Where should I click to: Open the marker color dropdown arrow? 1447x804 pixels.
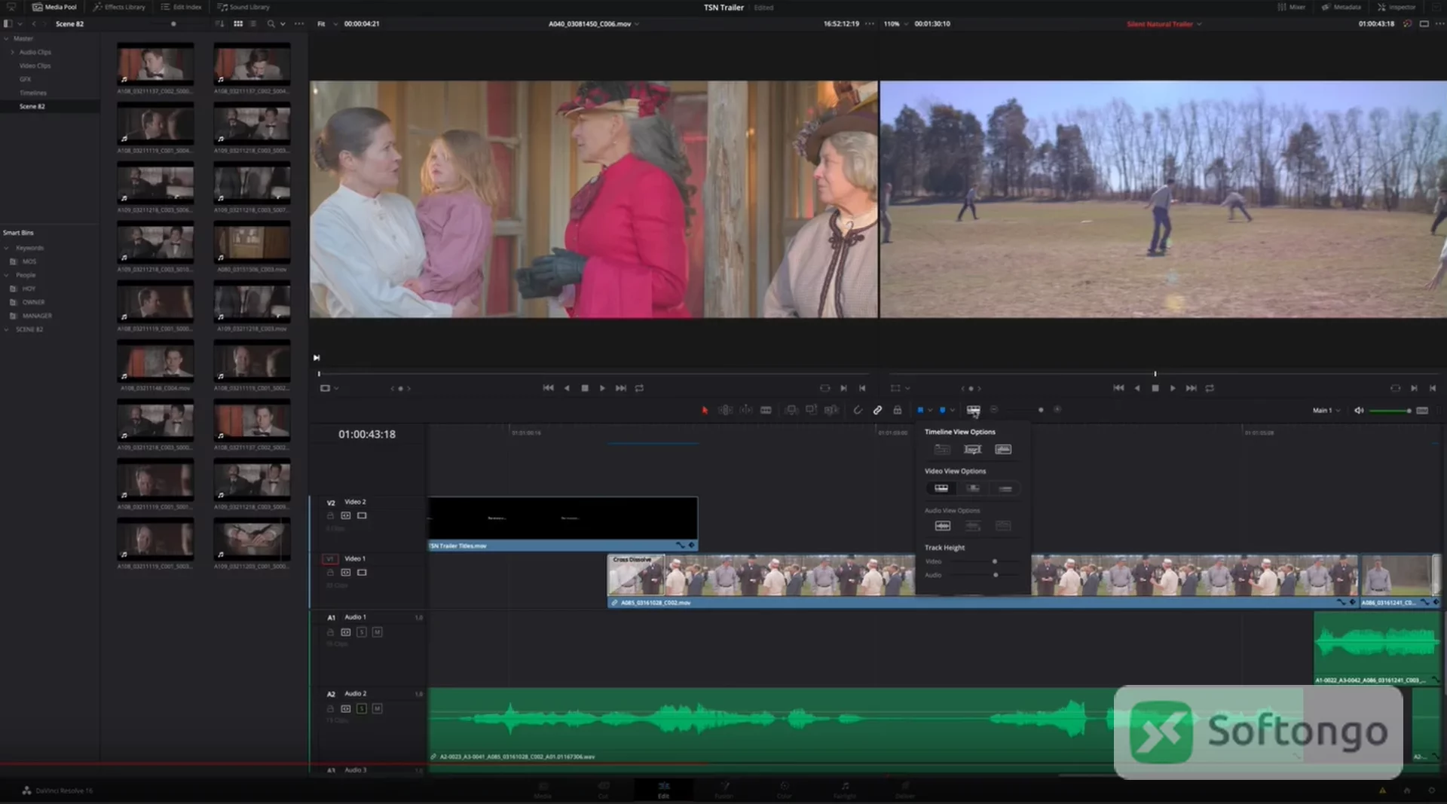click(x=953, y=410)
